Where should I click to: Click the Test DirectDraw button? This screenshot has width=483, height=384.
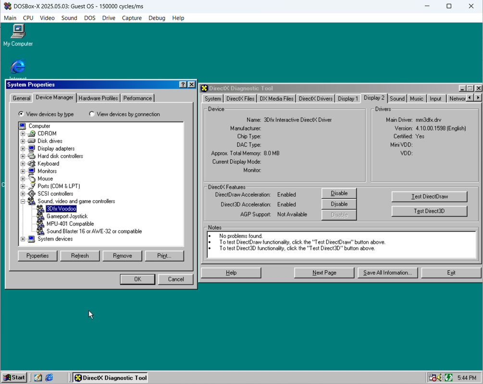(429, 197)
